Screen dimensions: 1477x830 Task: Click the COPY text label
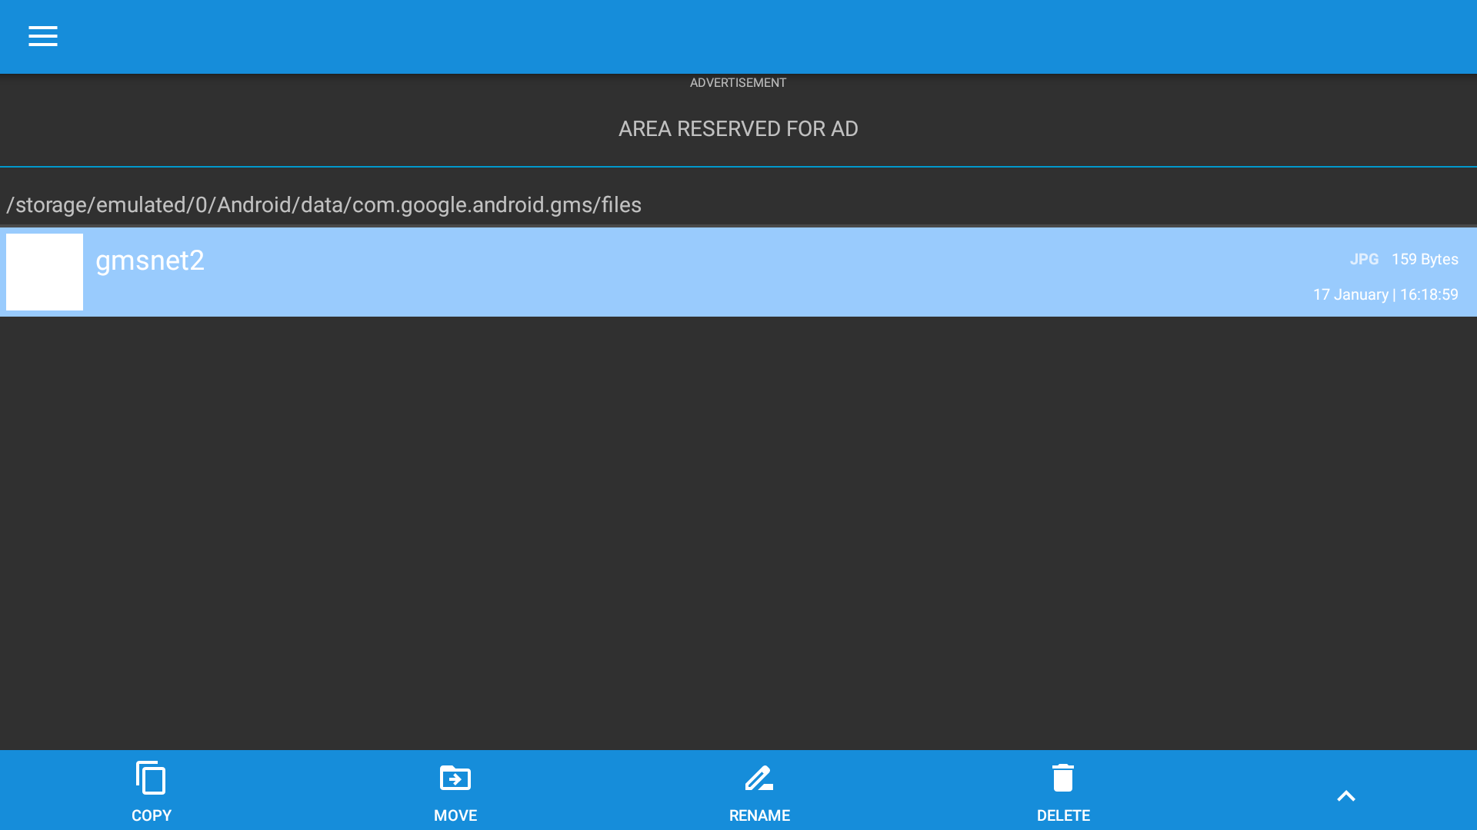(152, 815)
